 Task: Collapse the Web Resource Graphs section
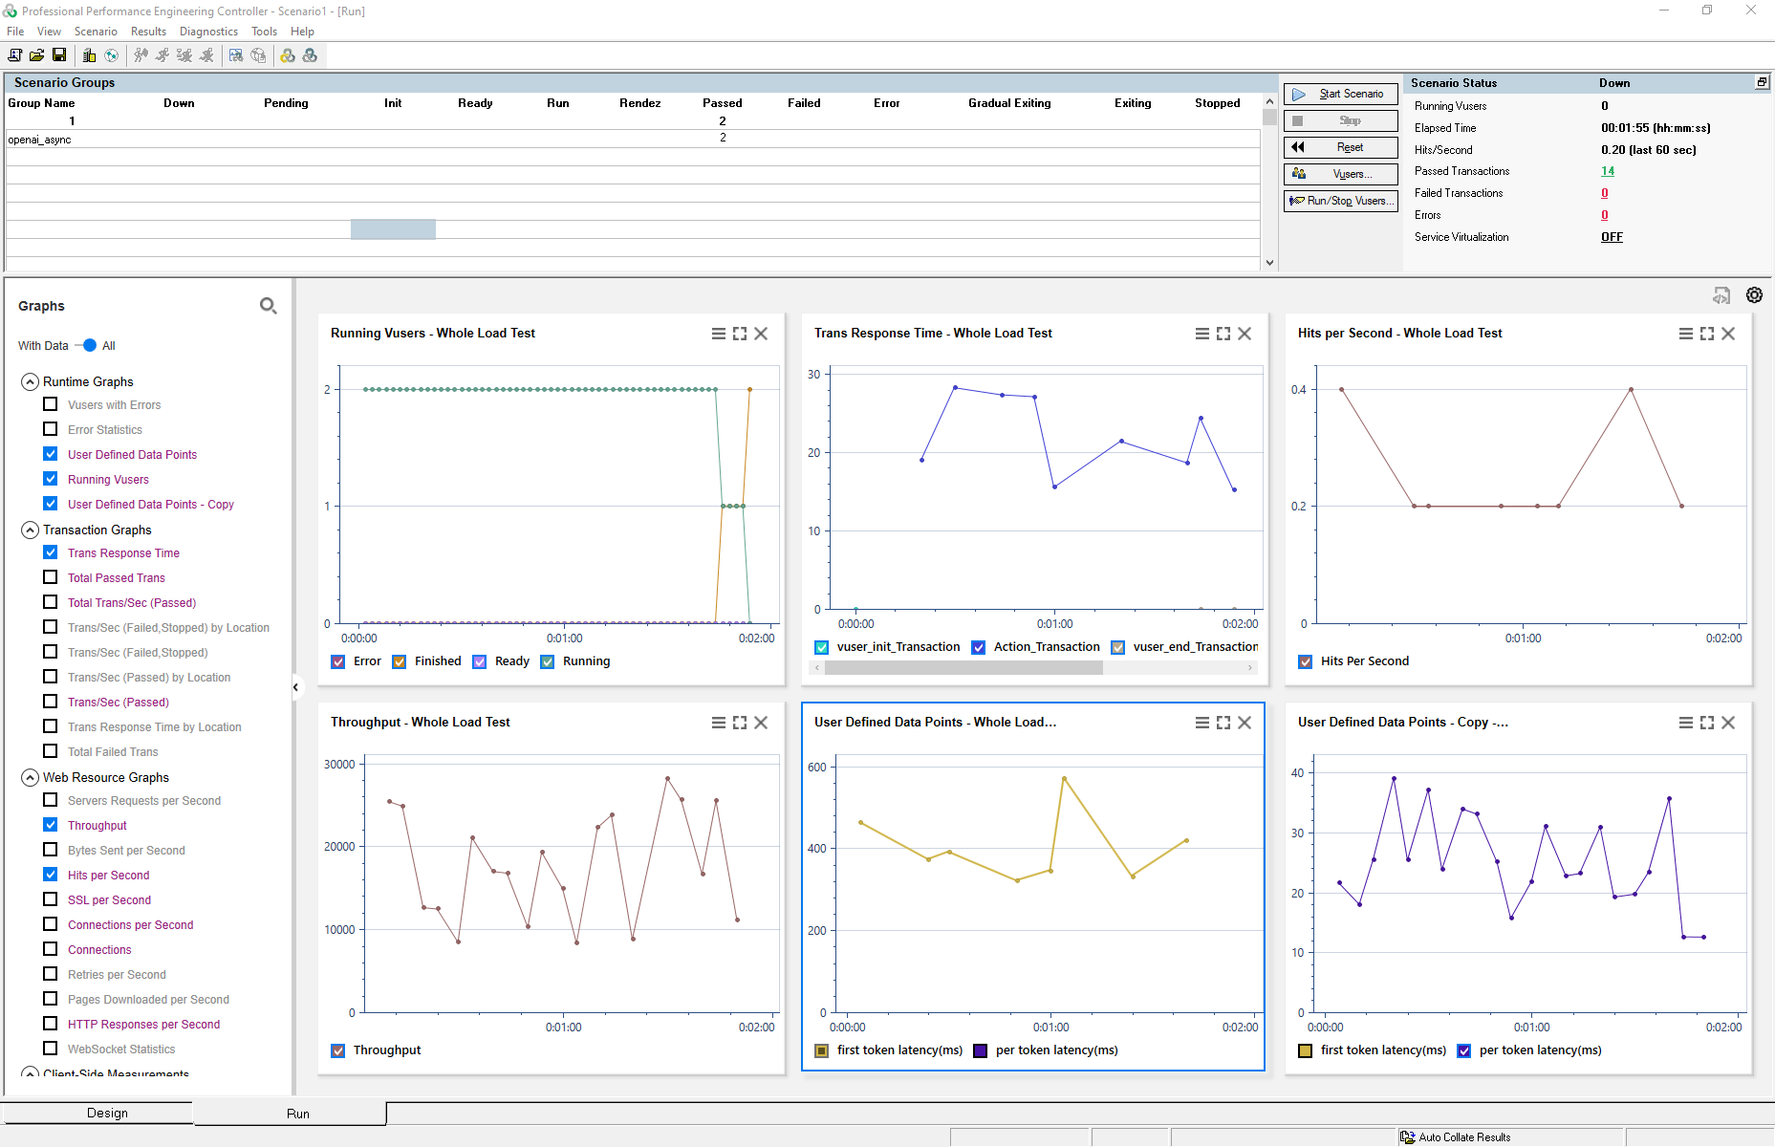coord(30,777)
